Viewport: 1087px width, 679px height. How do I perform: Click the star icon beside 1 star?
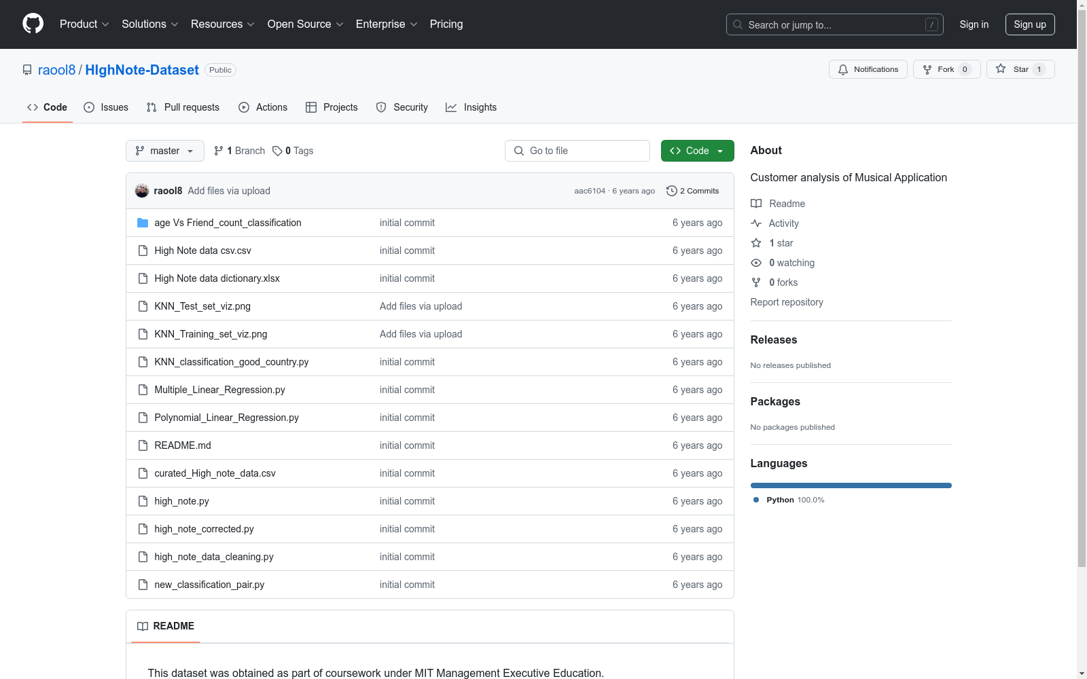tap(756, 243)
